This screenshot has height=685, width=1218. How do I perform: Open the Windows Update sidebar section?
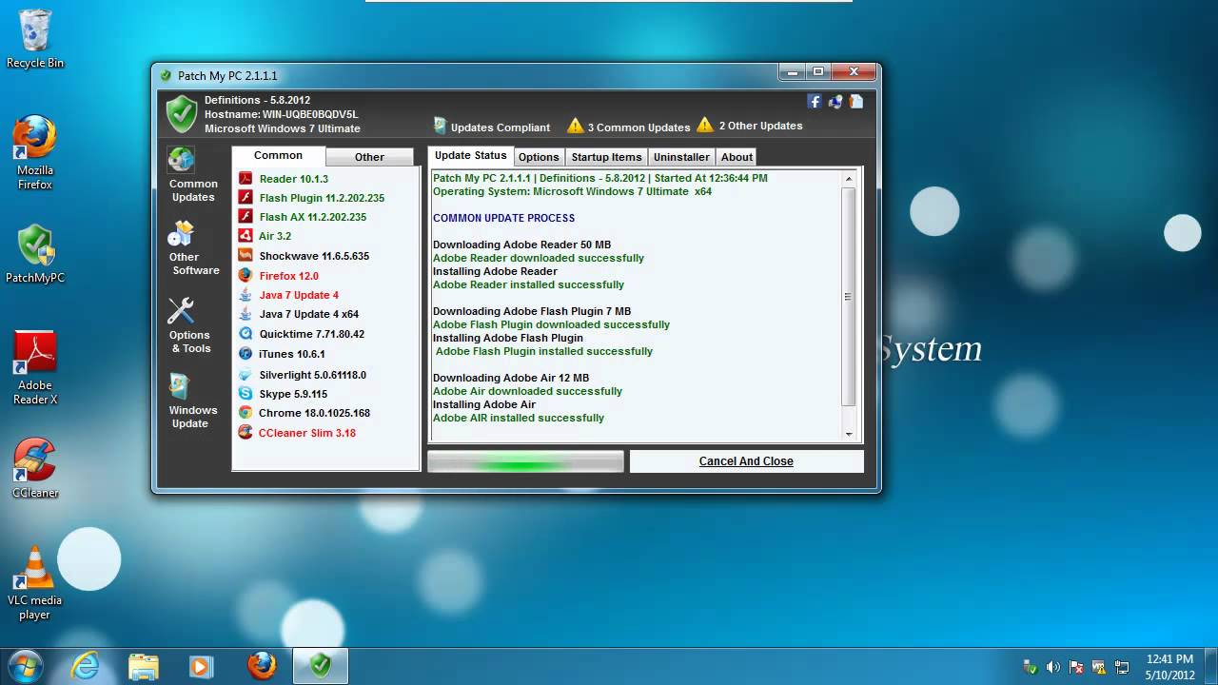(193, 401)
